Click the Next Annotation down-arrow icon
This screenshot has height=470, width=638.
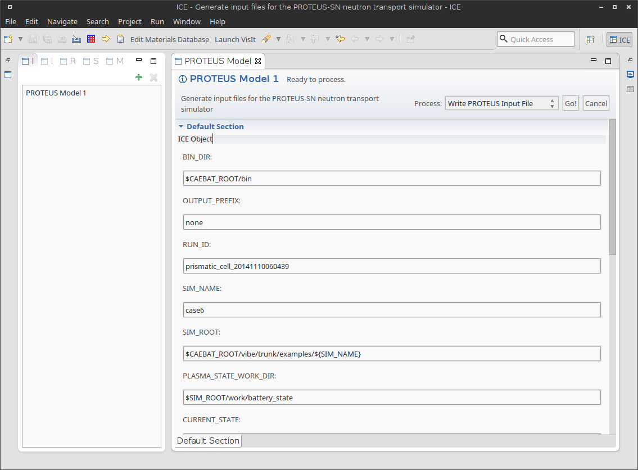[289, 39]
